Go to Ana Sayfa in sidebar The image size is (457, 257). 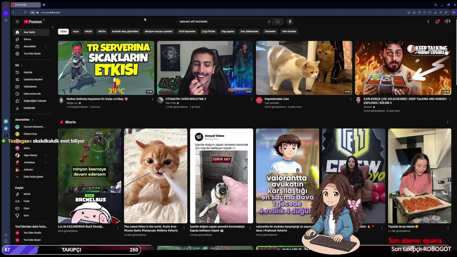click(x=32, y=32)
